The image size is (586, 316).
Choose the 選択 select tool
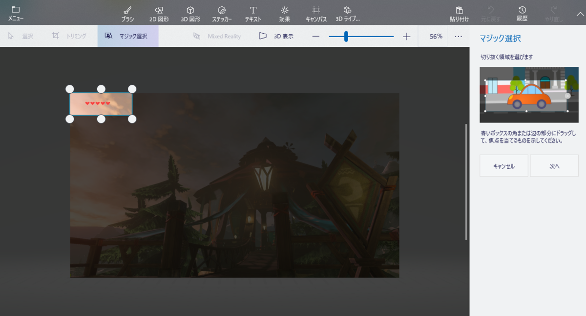(21, 36)
